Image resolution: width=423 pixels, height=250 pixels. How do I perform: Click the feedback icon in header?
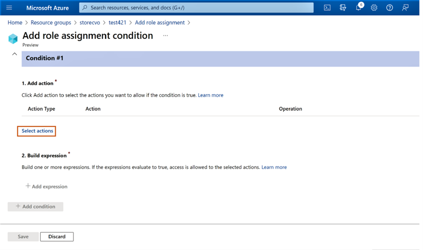tap(405, 8)
